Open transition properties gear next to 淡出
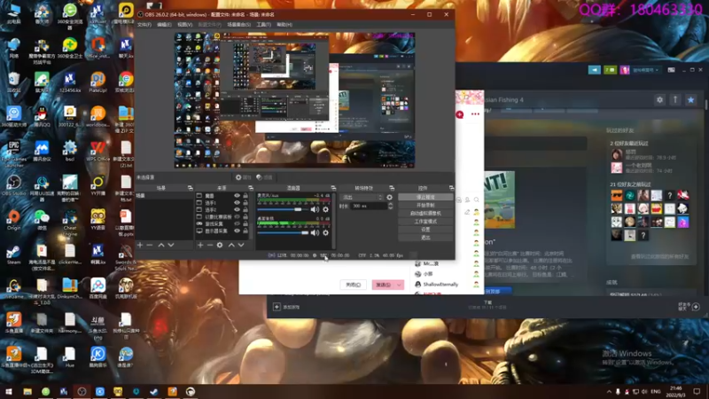 coord(389,197)
